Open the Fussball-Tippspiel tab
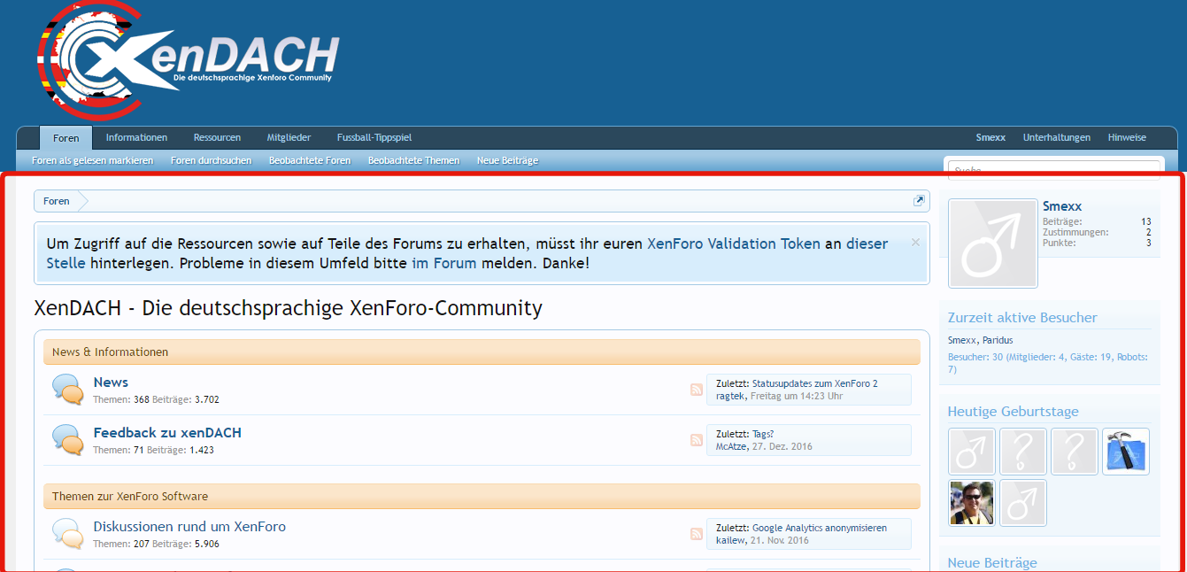 click(374, 137)
